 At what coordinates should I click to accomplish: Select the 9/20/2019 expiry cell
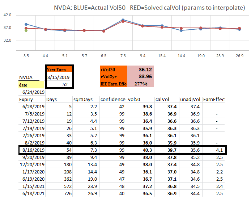point(32,157)
